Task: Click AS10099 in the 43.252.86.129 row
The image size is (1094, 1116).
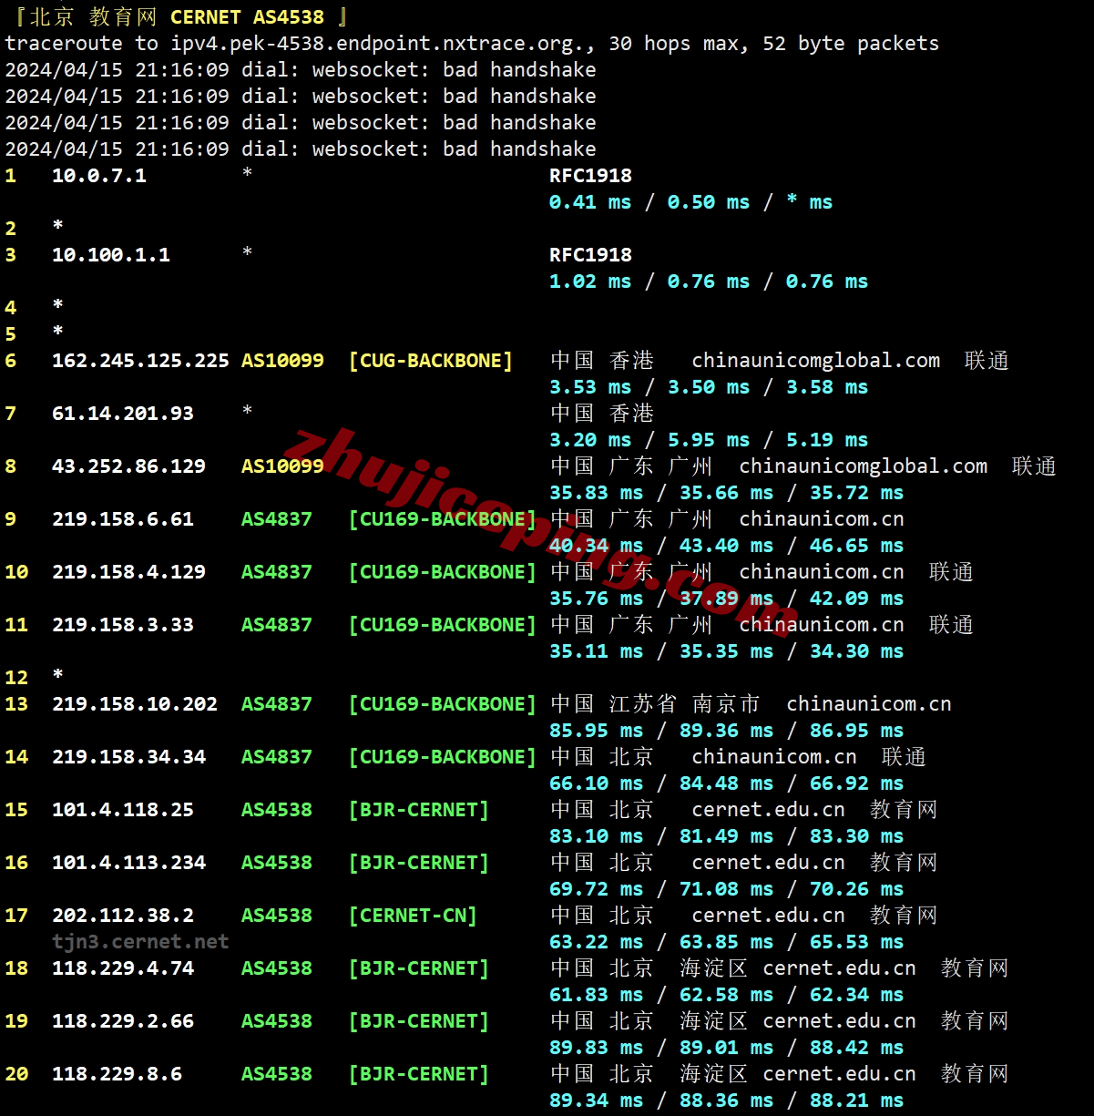Action: coord(282,466)
